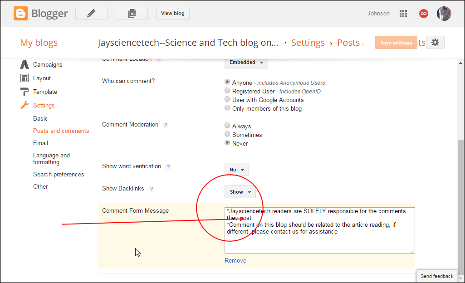Choose Only members of this blog
Viewport: 465px width, 283px height.
pos(227,107)
